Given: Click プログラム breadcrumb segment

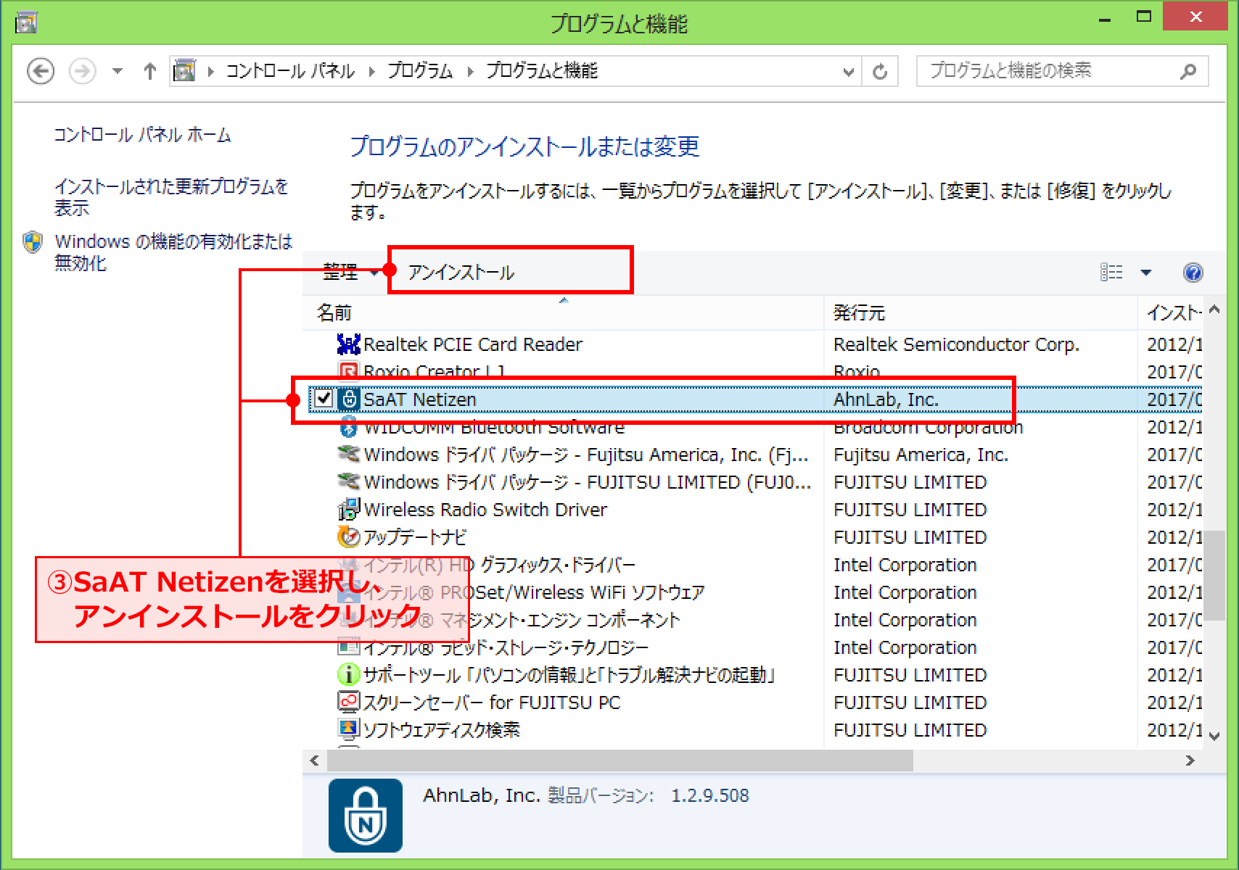Looking at the screenshot, I should coord(420,71).
